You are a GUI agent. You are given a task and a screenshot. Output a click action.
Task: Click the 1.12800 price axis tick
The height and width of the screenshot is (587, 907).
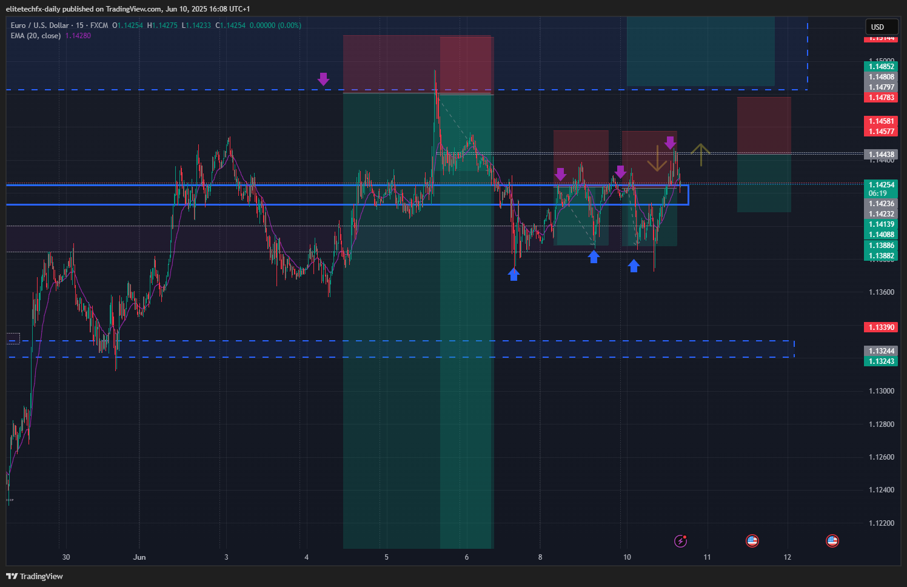coord(881,424)
